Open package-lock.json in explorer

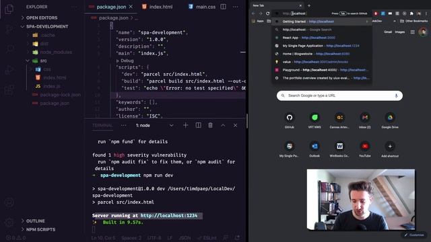click(x=60, y=95)
